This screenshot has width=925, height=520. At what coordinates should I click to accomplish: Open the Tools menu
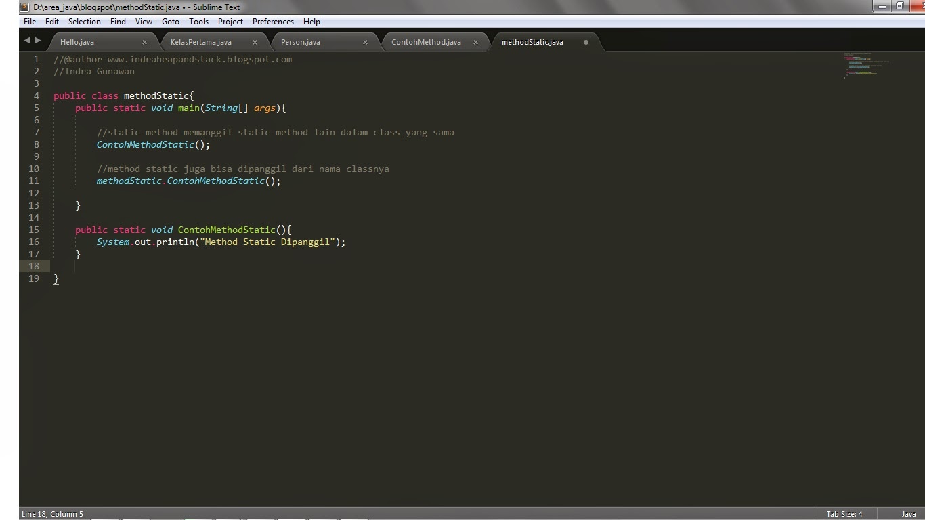(x=198, y=22)
